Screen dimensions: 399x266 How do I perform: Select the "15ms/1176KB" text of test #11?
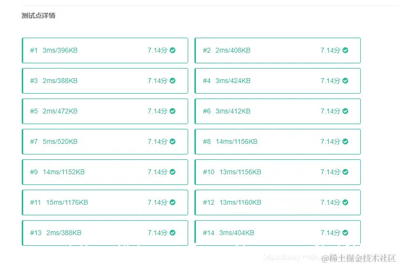pos(67,202)
